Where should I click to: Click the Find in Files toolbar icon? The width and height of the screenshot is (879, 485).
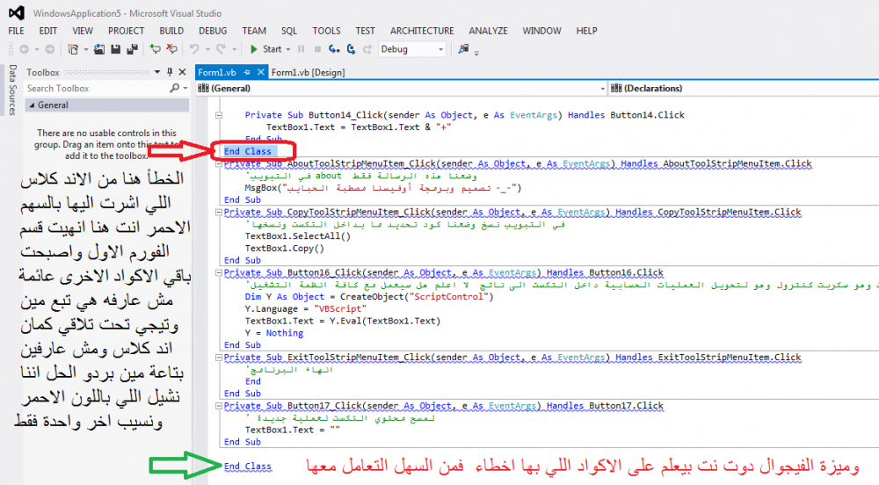coord(463,49)
